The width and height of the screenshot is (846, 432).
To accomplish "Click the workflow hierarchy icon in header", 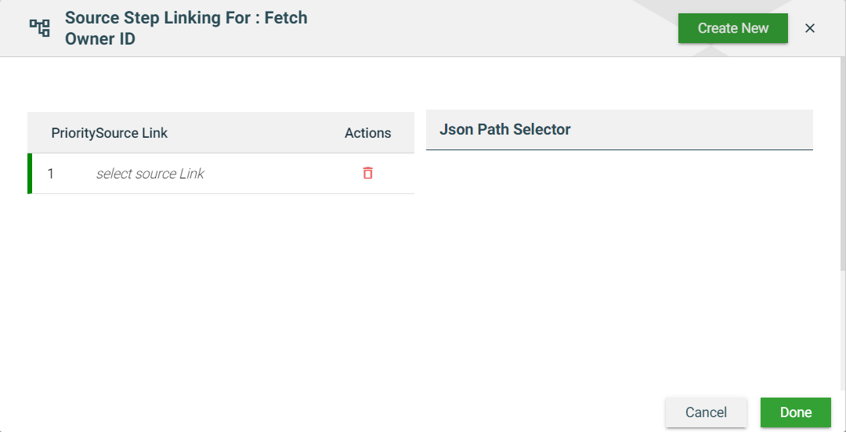I will coord(39,28).
